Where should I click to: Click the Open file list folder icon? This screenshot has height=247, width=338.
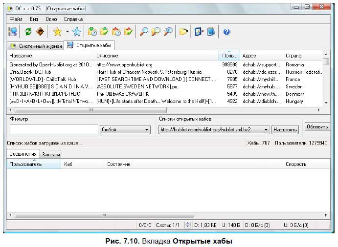pos(183,32)
